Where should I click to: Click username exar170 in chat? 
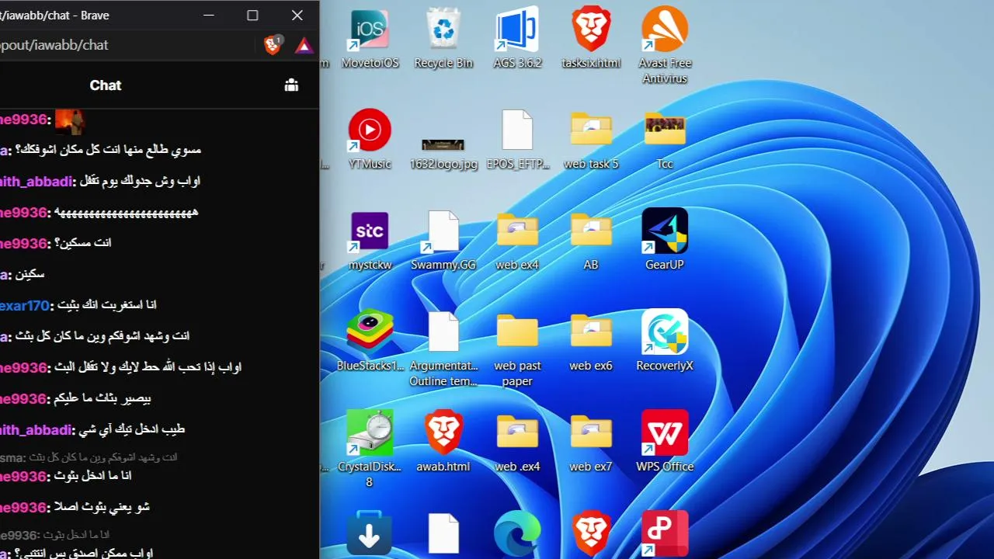point(24,305)
